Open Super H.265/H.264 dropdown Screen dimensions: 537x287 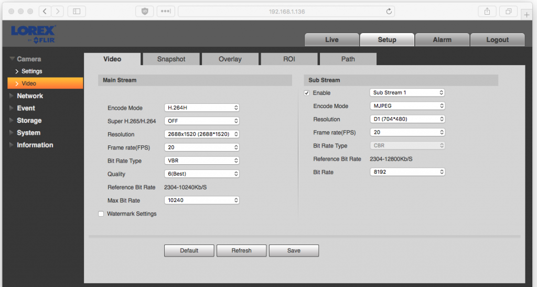pyautogui.click(x=202, y=121)
